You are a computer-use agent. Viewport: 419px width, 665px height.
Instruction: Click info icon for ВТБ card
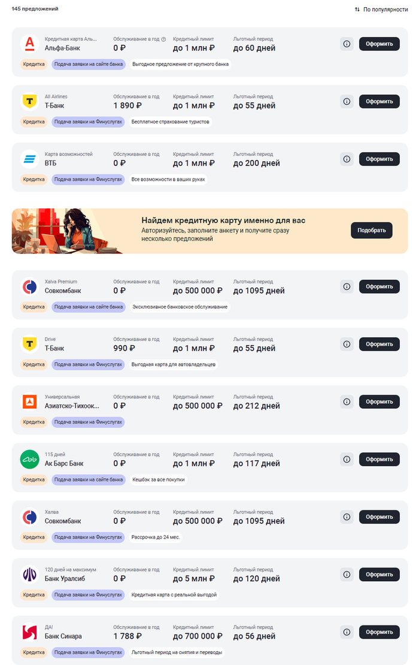[347, 159]
